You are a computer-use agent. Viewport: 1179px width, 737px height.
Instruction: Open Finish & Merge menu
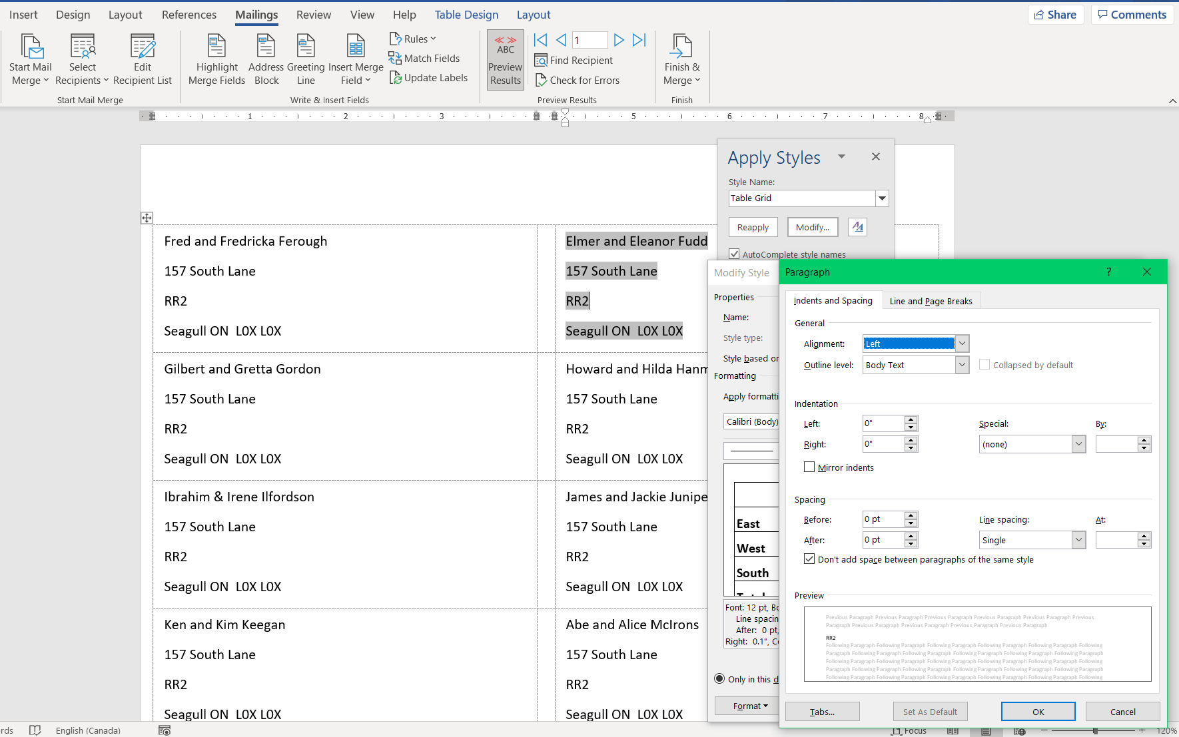(681, 60)
